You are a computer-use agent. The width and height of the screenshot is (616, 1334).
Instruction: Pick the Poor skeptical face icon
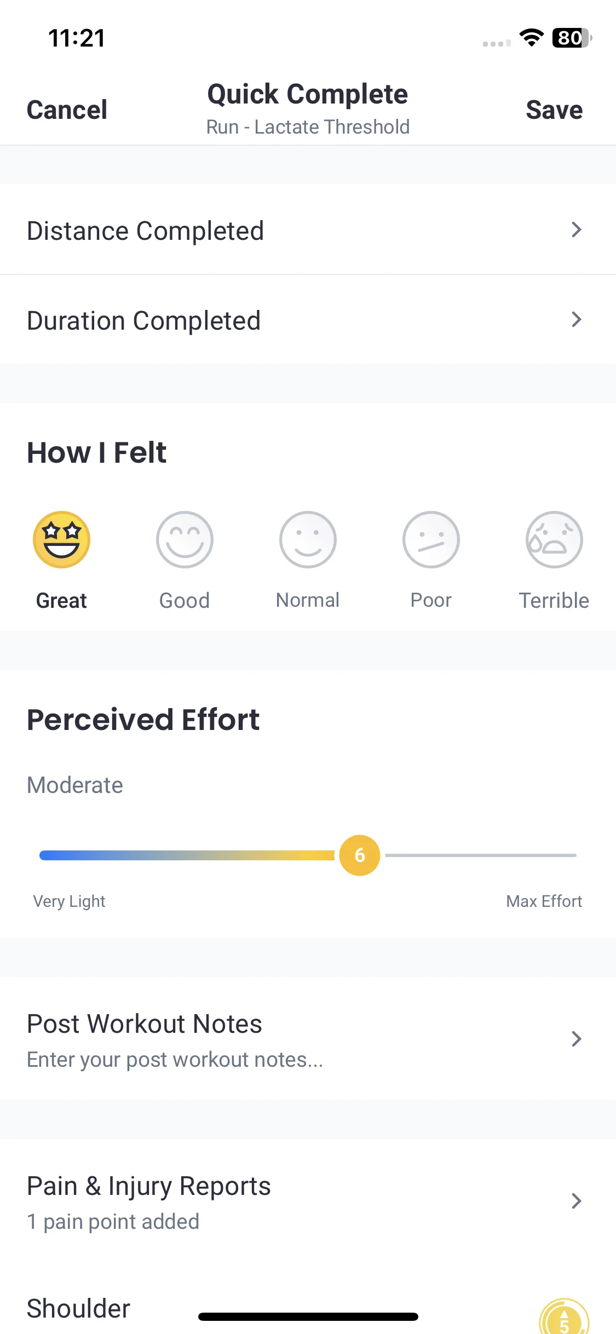(431, 539)
